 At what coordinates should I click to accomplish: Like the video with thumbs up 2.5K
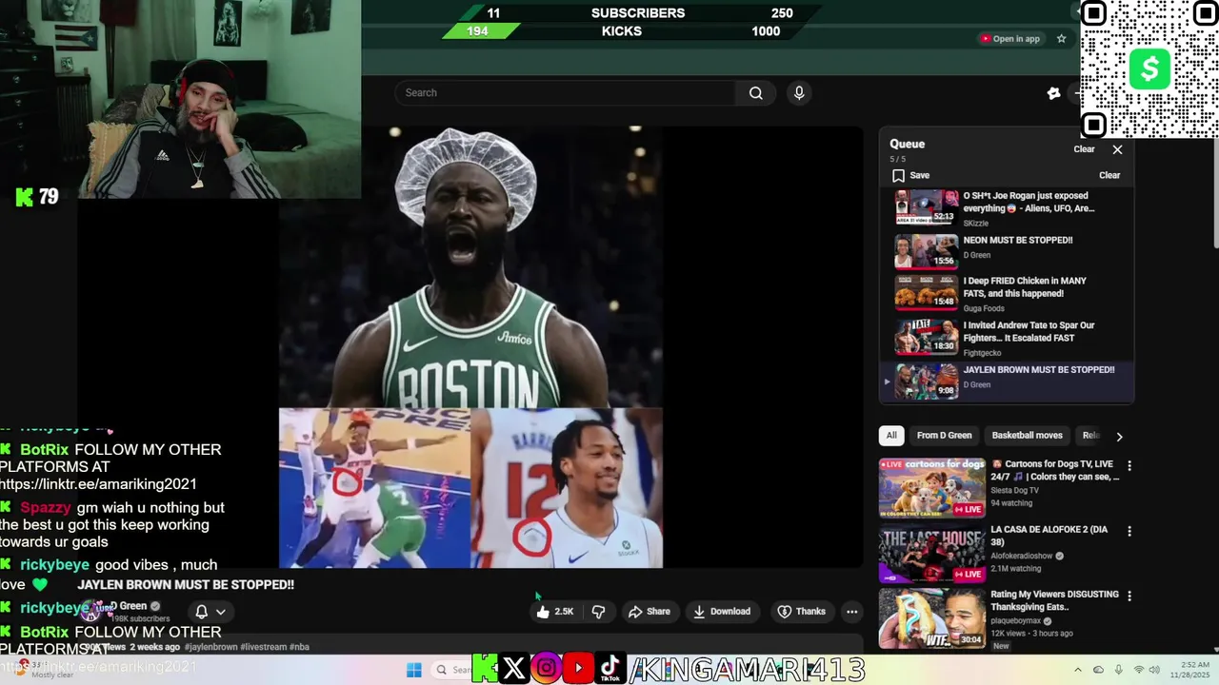click(x=554, y=612)
